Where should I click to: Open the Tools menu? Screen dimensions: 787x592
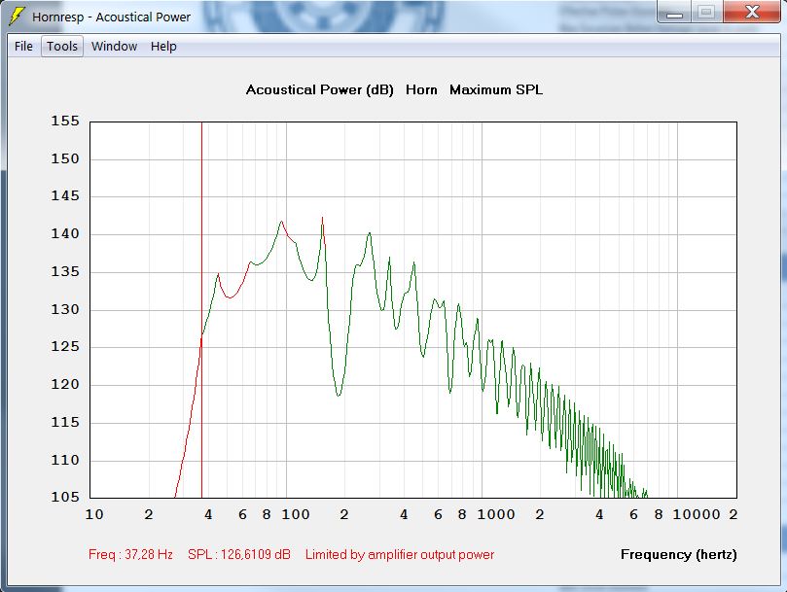click(62, 46)
